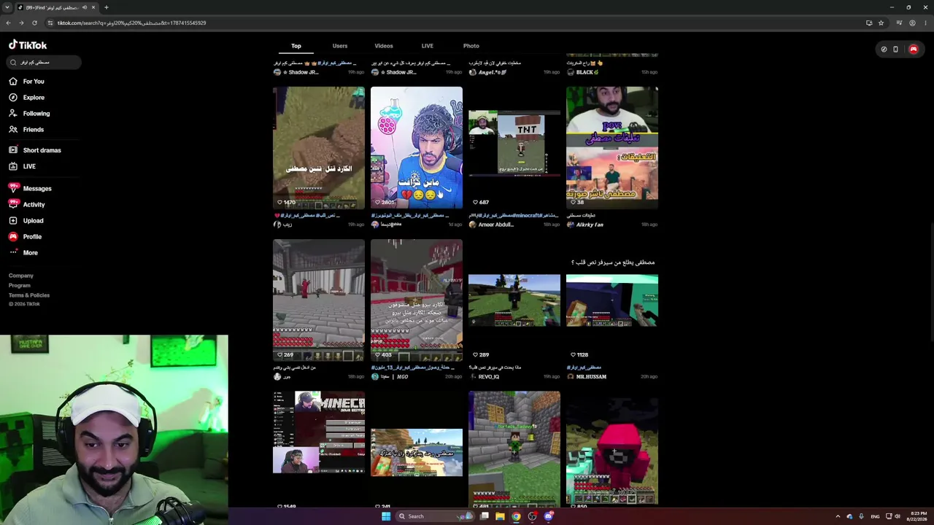Open the Messages inbox

tap(31, 188)
